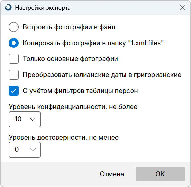Confirm export settings with OK button
The image size is (191, 187).
point(160,174)
